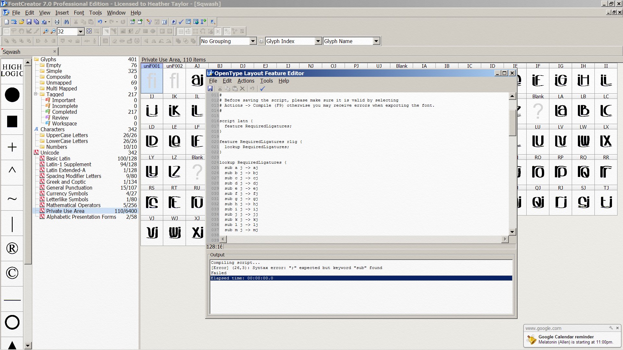Select the No Grouping dropdown menu
The width and height of the screenshot is (623, 350).
tap(227, 41)
